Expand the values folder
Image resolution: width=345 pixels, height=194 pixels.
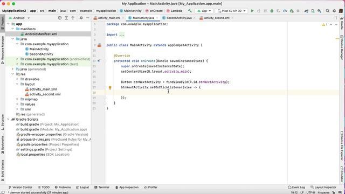point(17,104)
